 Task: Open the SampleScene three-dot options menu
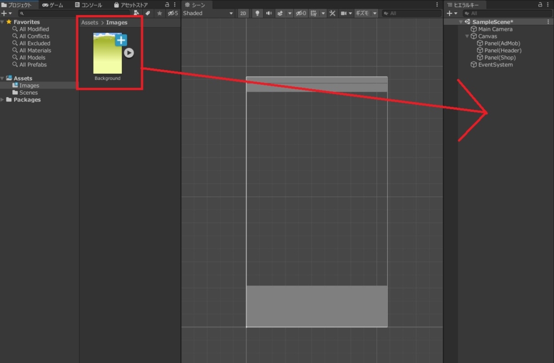click(x=549, y=22)
